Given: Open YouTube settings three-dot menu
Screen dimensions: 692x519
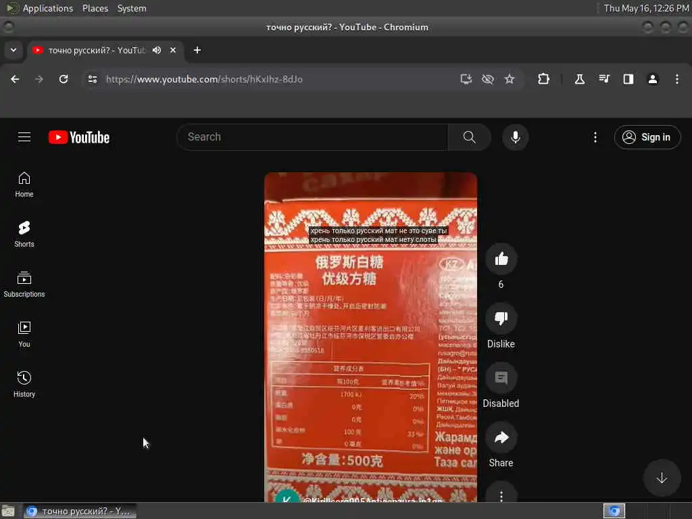Looking at the screenshot, I should pyautogui.click(x=595, y=137).
